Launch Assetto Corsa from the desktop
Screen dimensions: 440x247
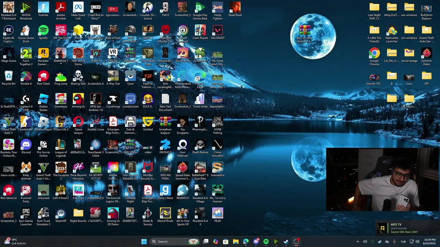click(96, 124)
